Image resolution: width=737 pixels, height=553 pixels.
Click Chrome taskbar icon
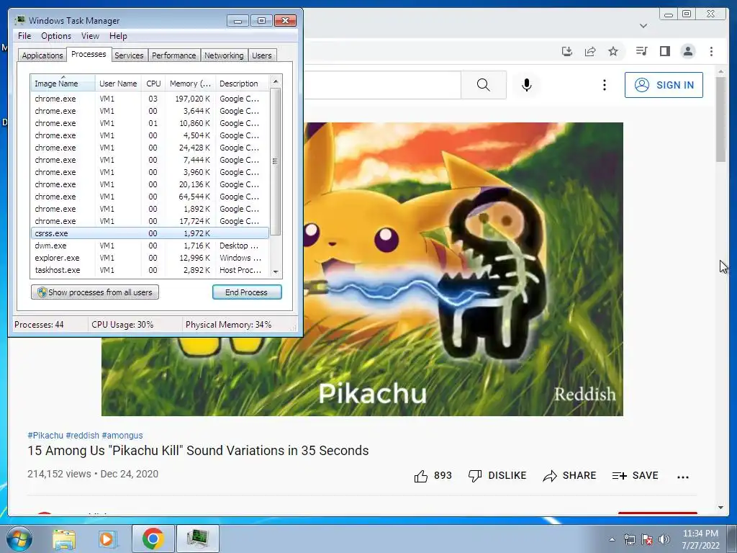coord(153,539)
